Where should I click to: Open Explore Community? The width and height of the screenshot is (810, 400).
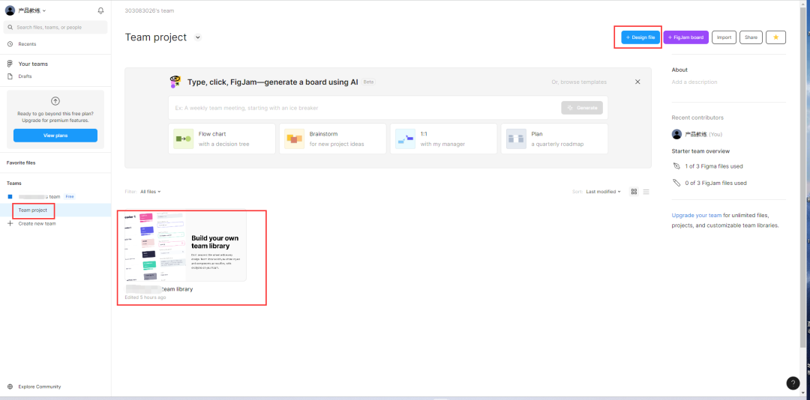pos(39,387)
